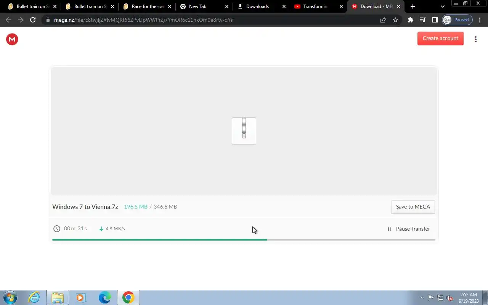488x305 pixels.
Task: Click the 4.8 MB/s speed value
Action: [x=115, y=229]
